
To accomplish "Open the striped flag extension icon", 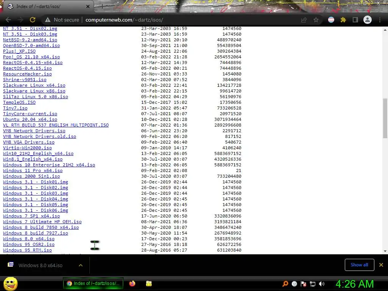I will pyautogui.click(x=331, y=20).
